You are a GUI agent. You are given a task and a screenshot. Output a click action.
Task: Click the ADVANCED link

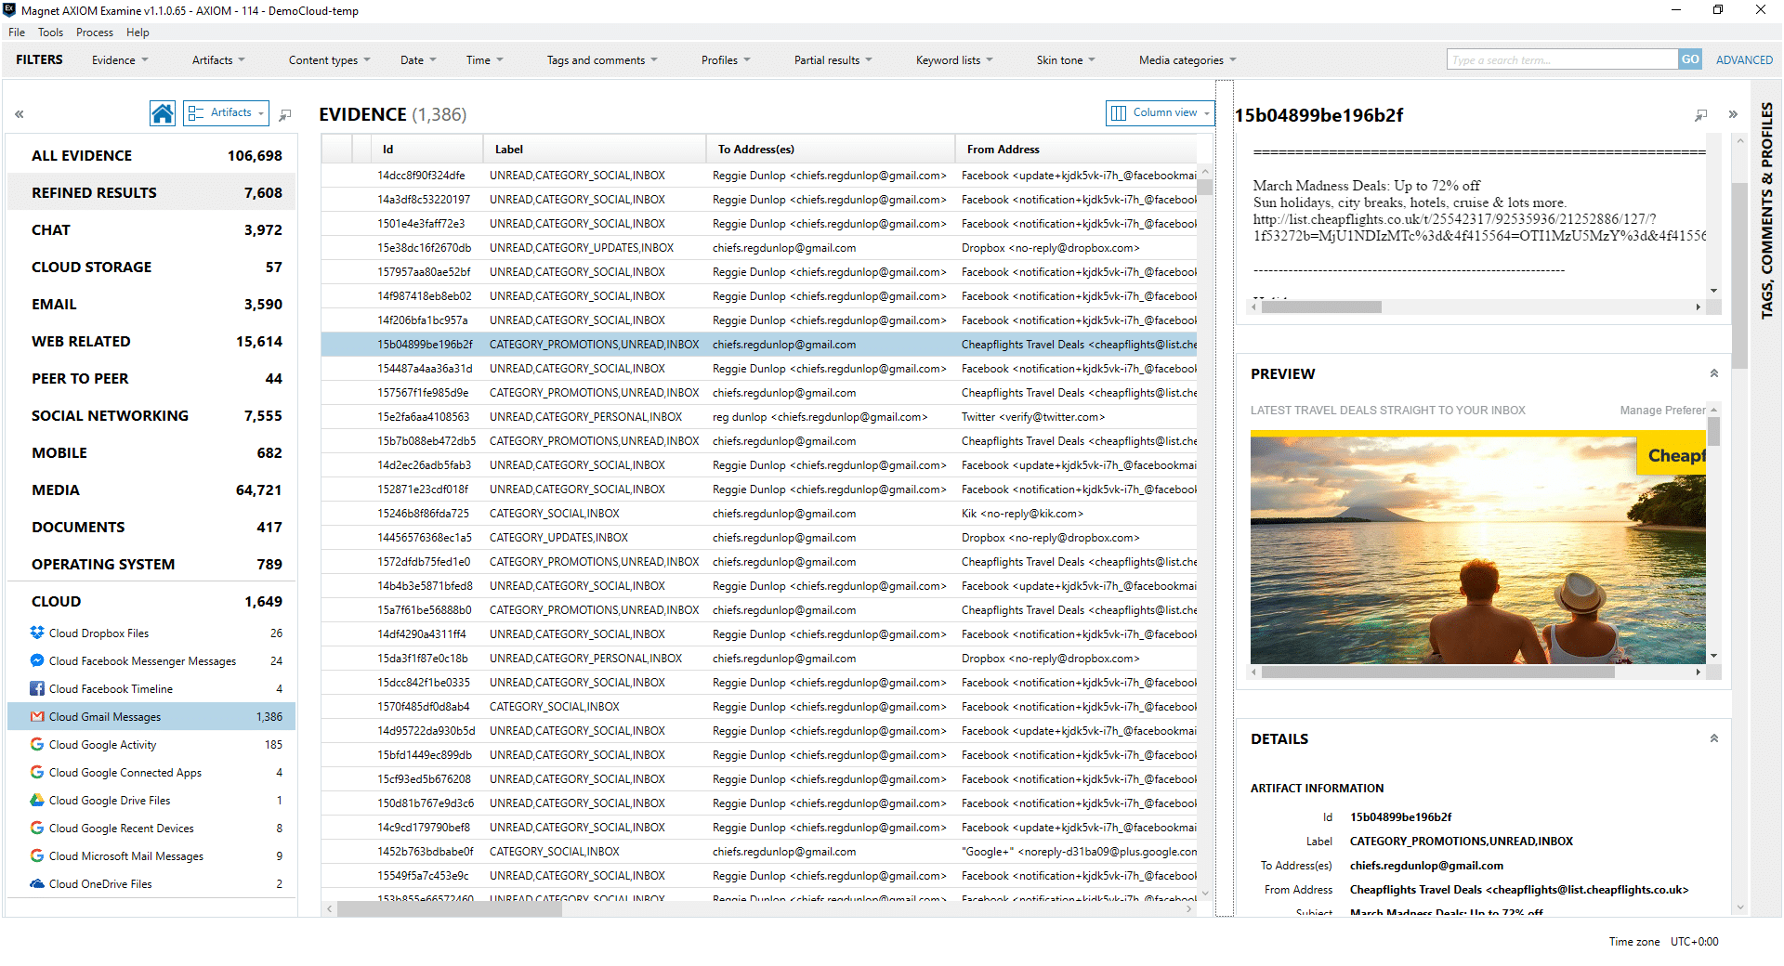(1744, 59)
